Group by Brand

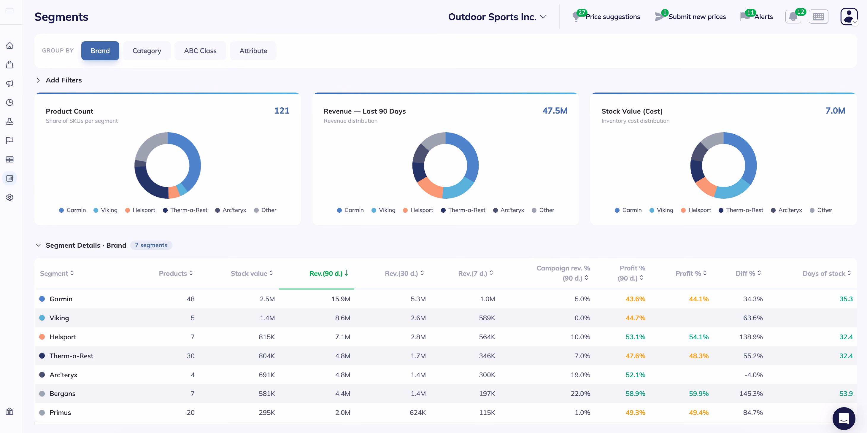coord(100,51)
